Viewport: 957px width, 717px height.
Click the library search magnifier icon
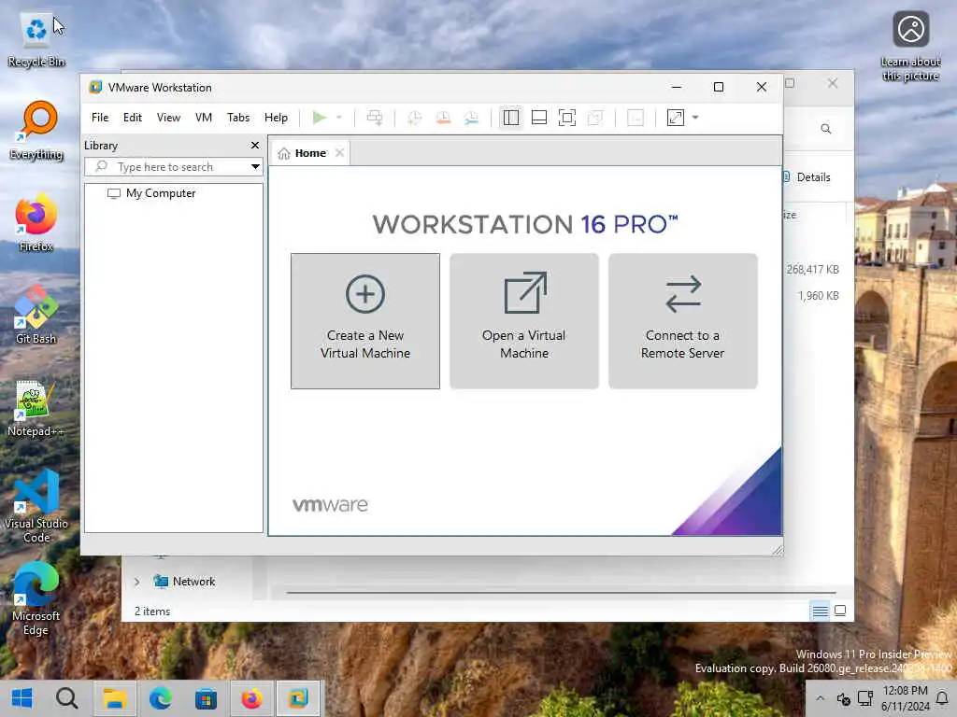click(101, 166)
